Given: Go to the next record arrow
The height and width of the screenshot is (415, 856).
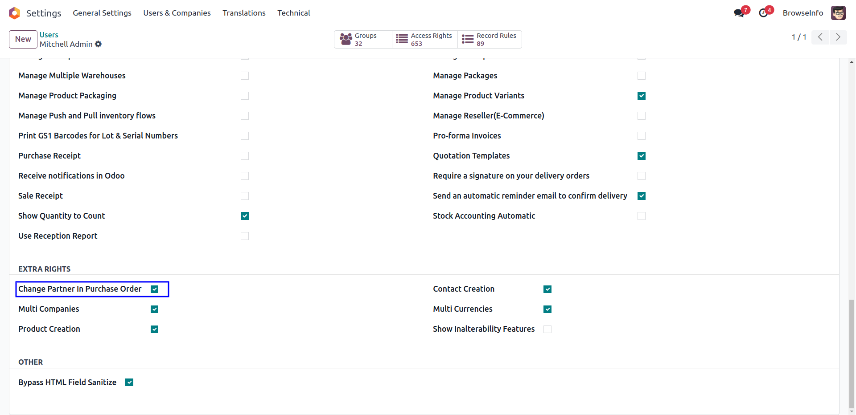Looking at the screenshot, I should (x=838, y=37).
